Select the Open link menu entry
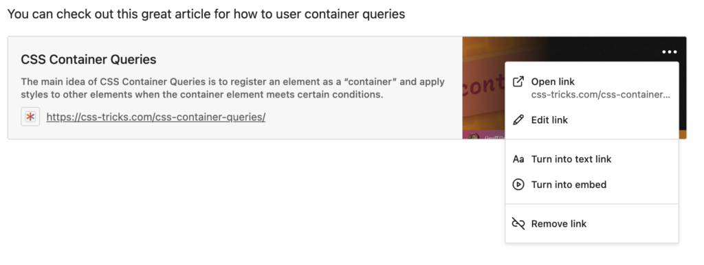 592,88
